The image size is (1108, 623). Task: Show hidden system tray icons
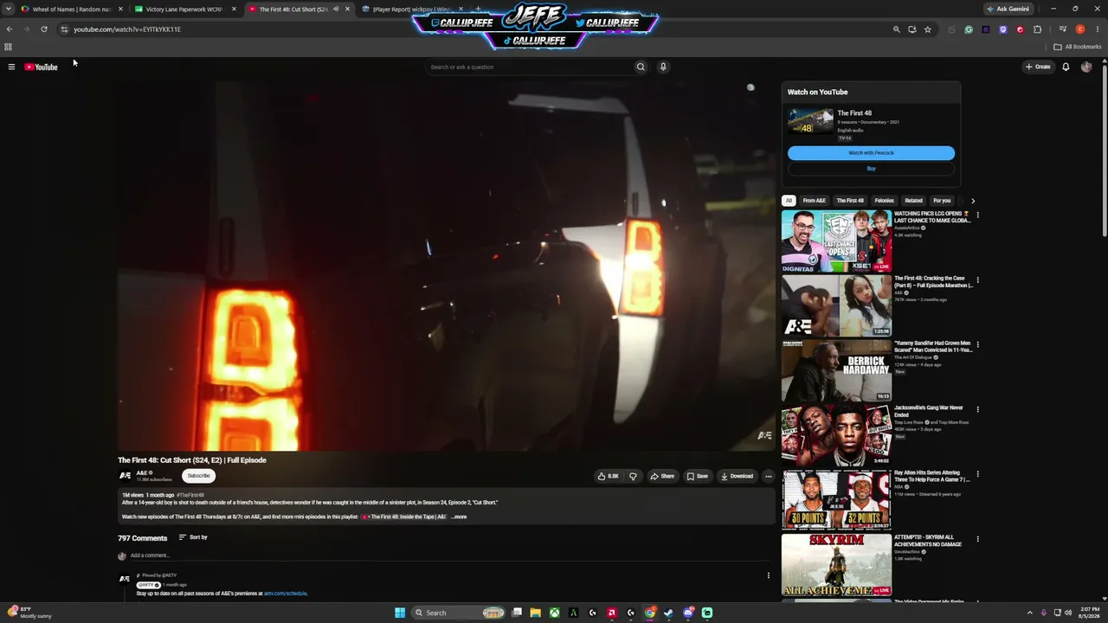click(1029, 613)
